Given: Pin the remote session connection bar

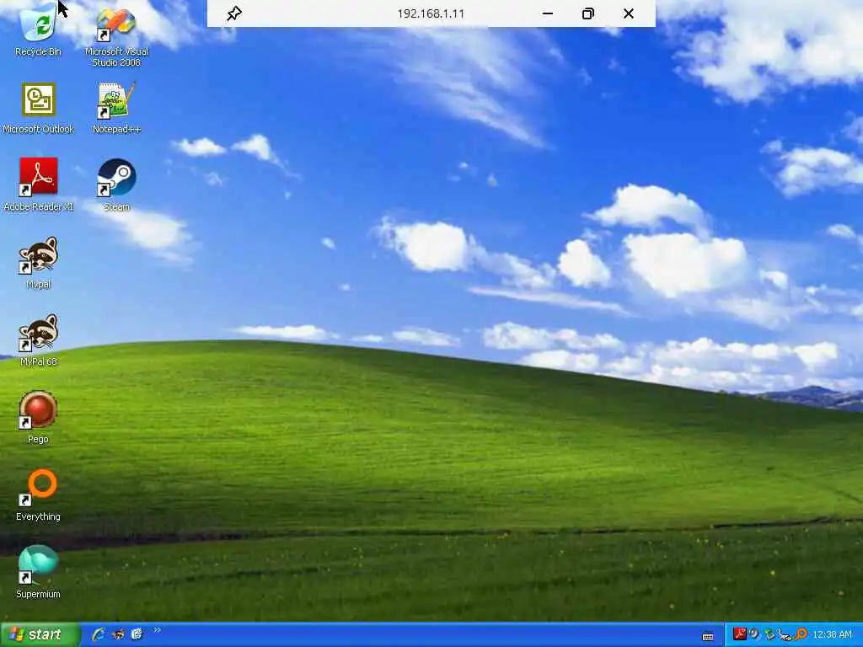Looking at the screenshot, I should pos(234,13).
